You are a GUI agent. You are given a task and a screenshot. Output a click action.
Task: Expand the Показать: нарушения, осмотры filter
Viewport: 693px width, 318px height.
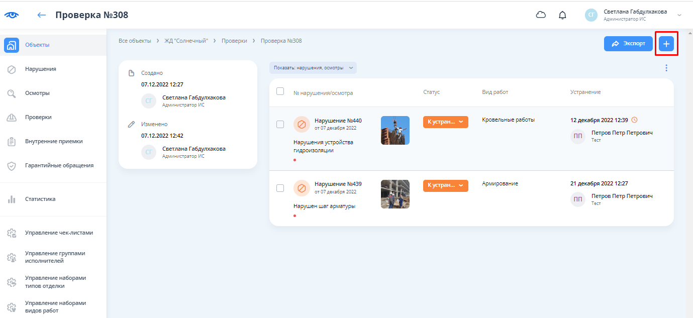(x=313, y=68)
